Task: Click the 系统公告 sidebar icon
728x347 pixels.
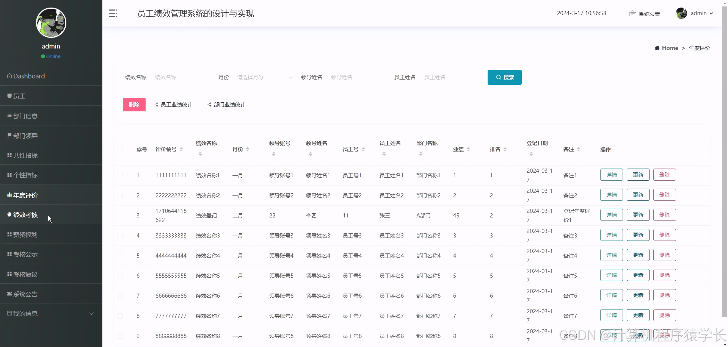Action: pyautogui.click(x=9, y=294)
